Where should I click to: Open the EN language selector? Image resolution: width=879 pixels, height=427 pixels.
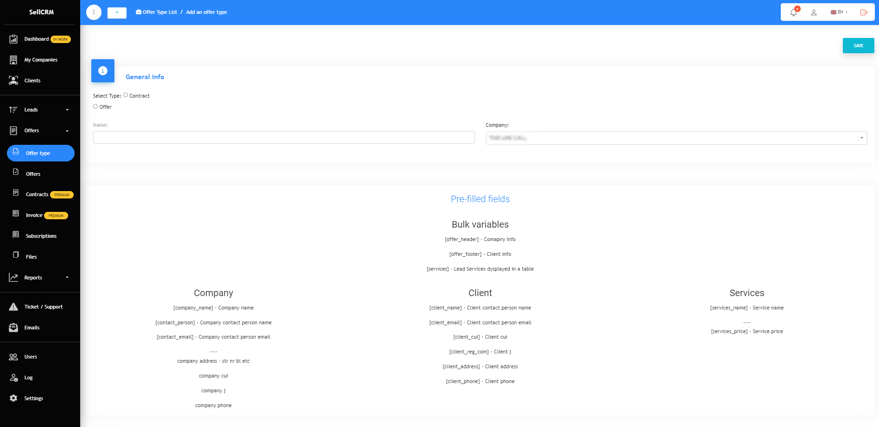tap(839, 12)
